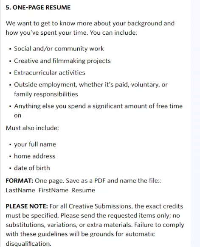
Task: Select 'Creative and filmmaking projects' bullet
Action: tap(62, 61)
